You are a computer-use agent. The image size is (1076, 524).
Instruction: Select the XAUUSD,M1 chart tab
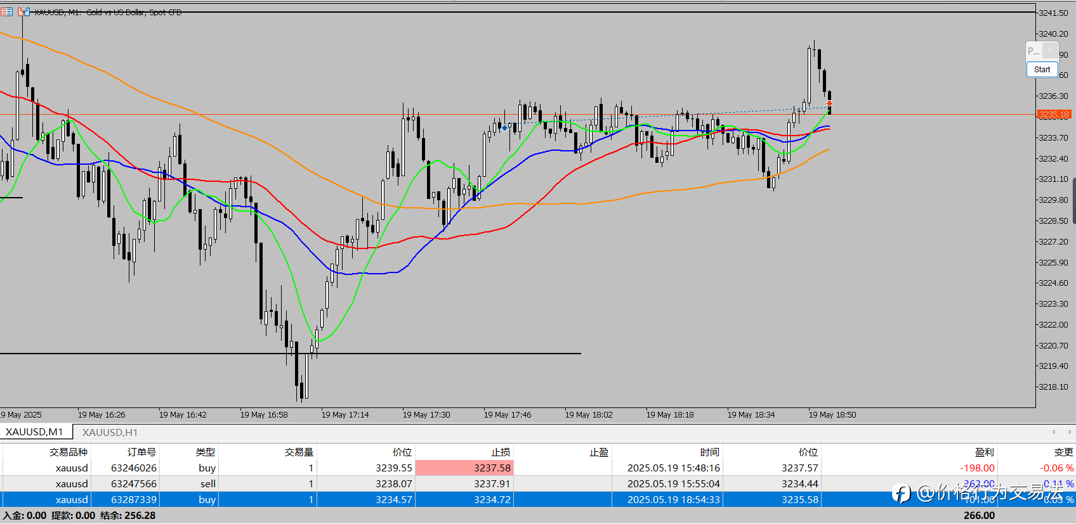coord(34,432)
